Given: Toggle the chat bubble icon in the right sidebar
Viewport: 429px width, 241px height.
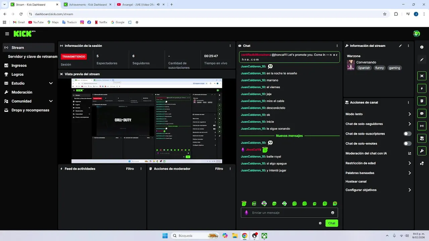Looking at the screenshot, I should pyautogui.click(x=422, y=113).
